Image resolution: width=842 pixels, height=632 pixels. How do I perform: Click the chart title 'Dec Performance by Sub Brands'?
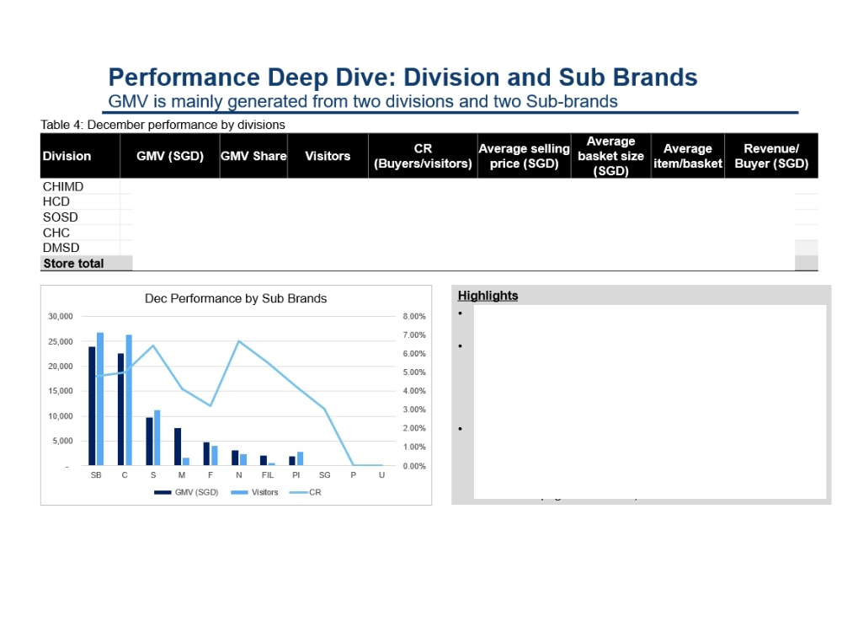pyautogui.click(x=236, y=298)
